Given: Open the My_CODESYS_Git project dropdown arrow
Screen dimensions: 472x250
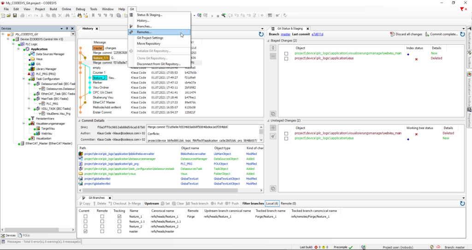Looking at the screenshot, I should pyautogui.click(x=72, y=34).
